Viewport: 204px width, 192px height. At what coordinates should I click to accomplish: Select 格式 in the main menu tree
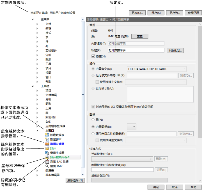coord(48,33)
